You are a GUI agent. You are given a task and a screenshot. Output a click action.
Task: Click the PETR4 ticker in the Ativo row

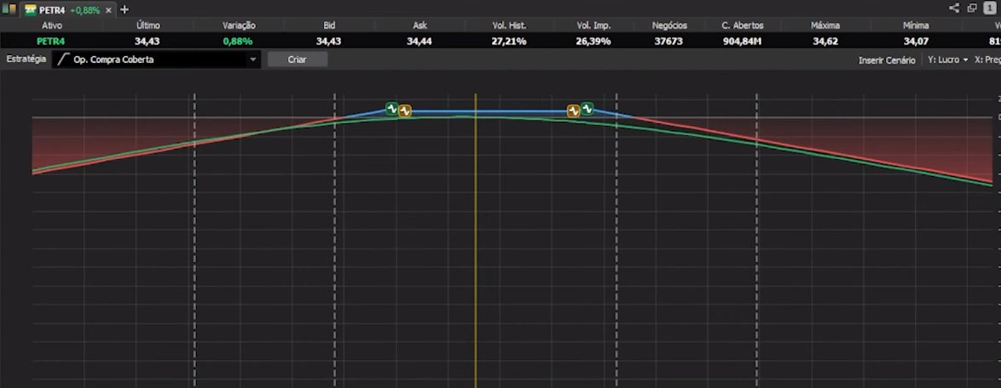tap(50, 41)
